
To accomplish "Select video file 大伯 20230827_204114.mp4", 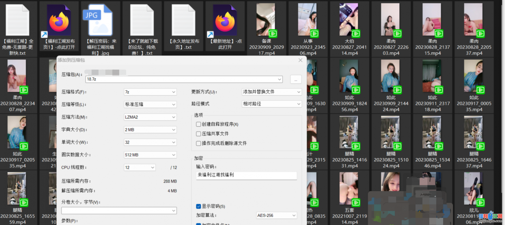I will [x=349, y=20].
